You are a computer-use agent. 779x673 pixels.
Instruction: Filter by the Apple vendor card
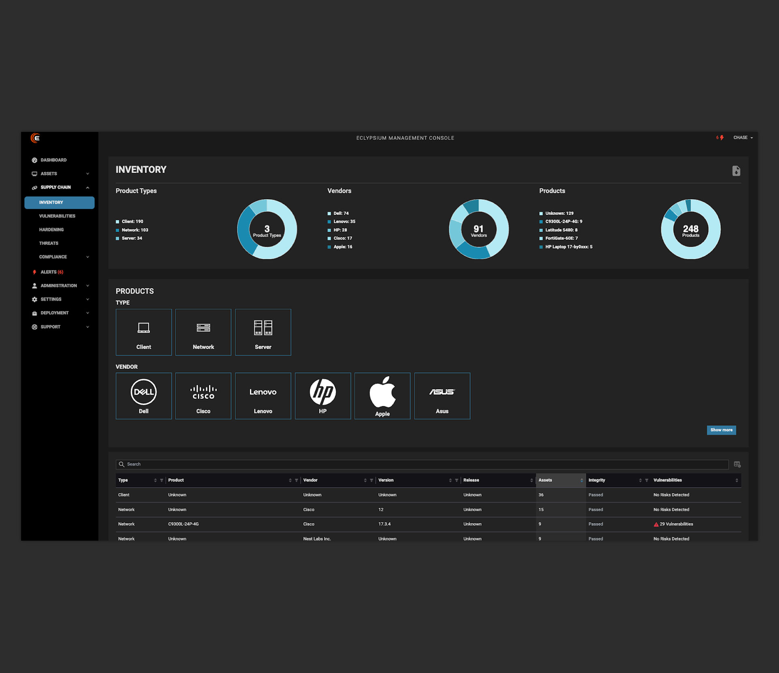point(382,396)
